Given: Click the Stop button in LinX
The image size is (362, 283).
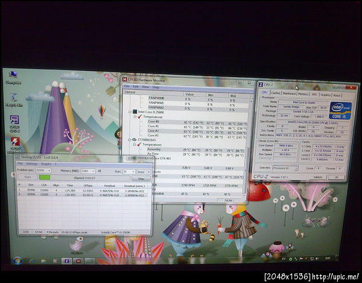Looking at the screenshot, I should click(141, 179).
